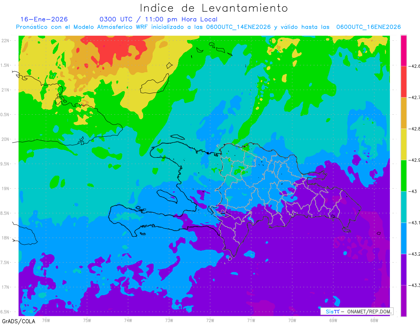Click the 21N latitude label
Viewport: 420px width, 325px height.
[5, 90]
